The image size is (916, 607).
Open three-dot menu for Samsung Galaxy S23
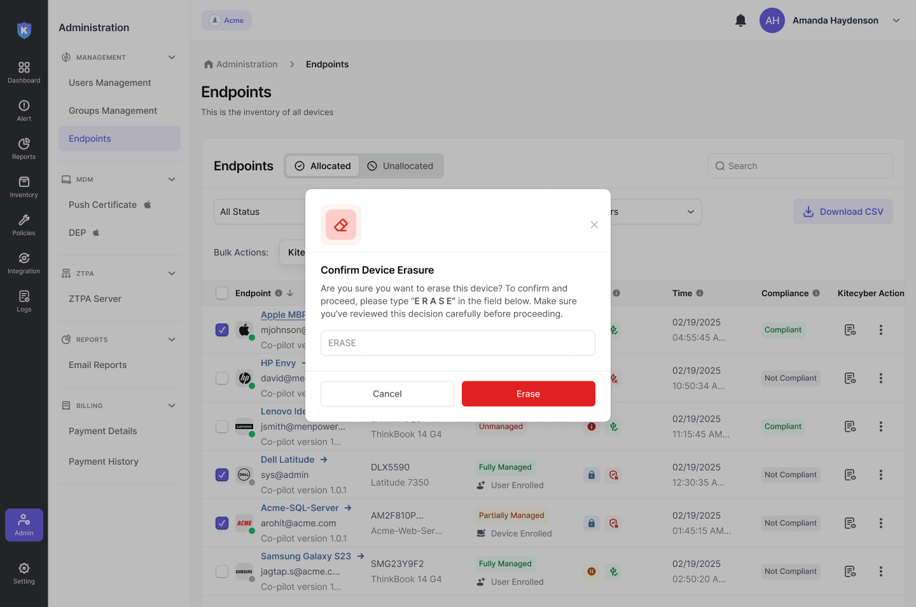[x=881, y=571]
